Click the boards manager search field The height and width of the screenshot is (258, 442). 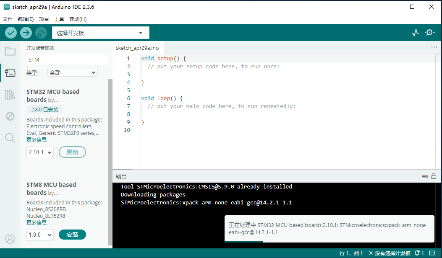point(66,60)
